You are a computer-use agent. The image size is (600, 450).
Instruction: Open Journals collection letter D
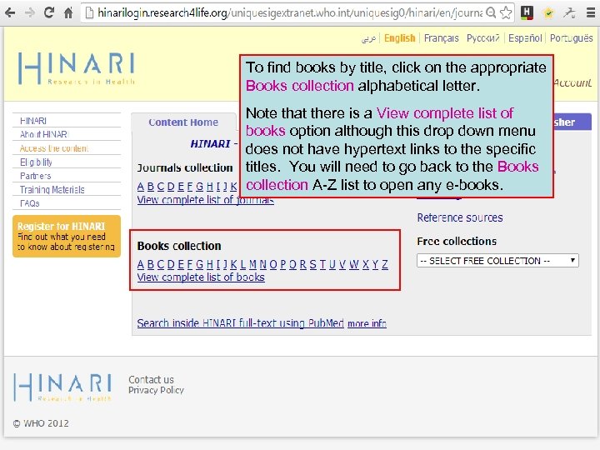[x=171, y=187]
